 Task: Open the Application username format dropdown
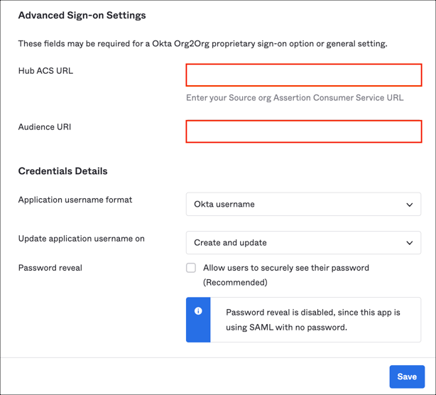click(303, 205)
